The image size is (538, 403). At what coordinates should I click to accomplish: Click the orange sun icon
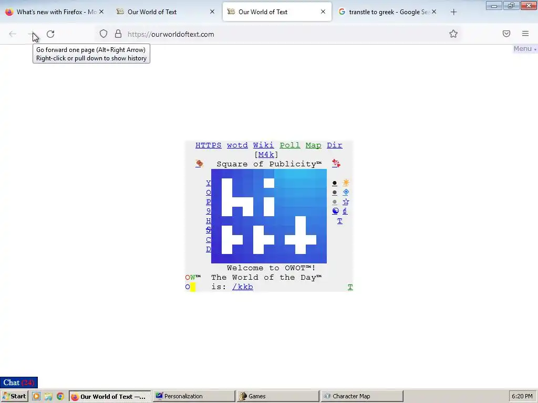click(x=346, y=183)
